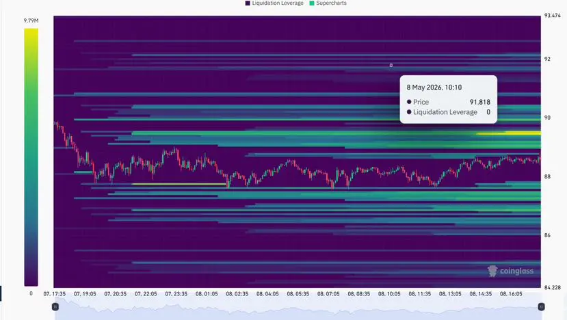567x320 pixels.
Task: Click the 07, 19:05 time axis label
Action: (85, 294)
